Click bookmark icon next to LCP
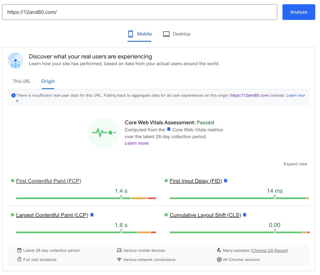320x275 pixels. coord(92,215)
